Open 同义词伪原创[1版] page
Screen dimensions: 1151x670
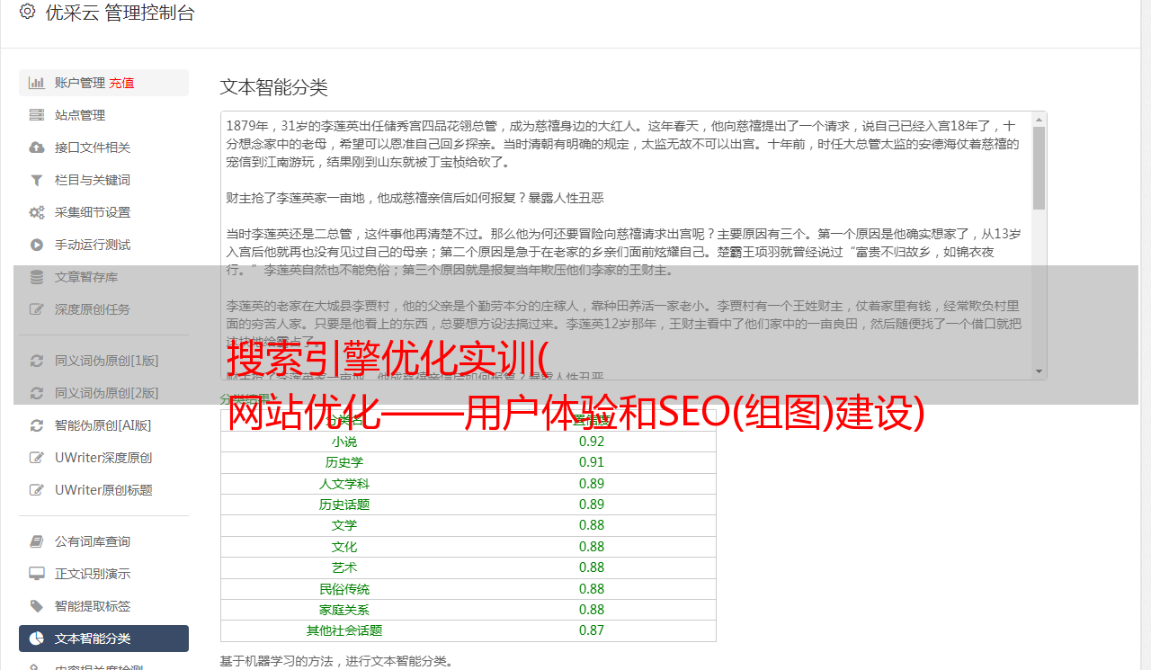103,361
